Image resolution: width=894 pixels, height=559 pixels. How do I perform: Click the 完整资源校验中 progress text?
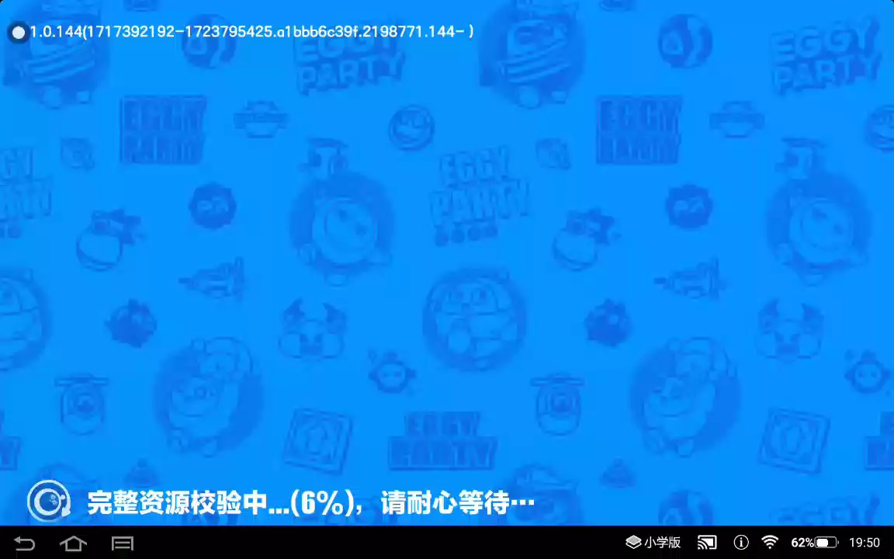coord(310,503)
